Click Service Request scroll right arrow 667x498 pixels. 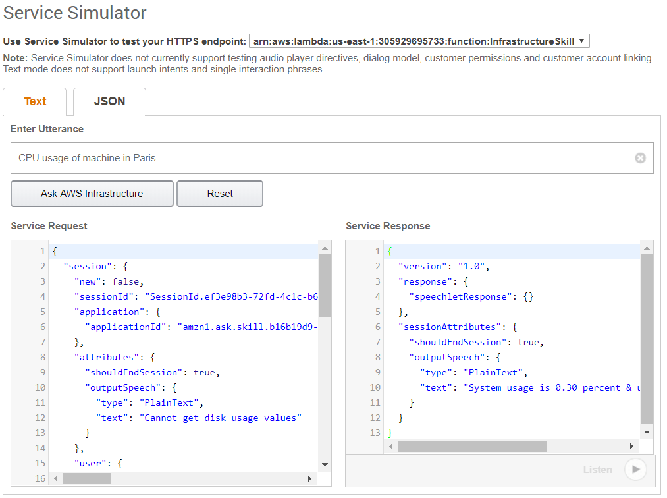coord(310,478)
